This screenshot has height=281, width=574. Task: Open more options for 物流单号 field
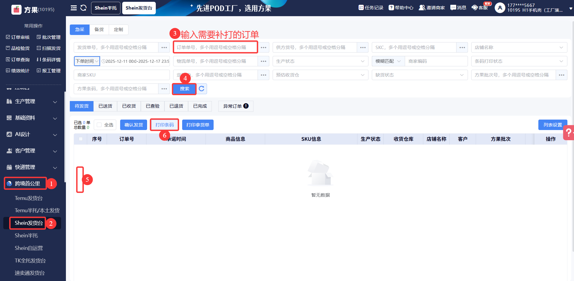[264, 61]
